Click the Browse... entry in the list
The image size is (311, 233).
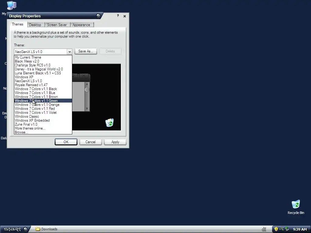pyautogui.click(x=43, y=132)
